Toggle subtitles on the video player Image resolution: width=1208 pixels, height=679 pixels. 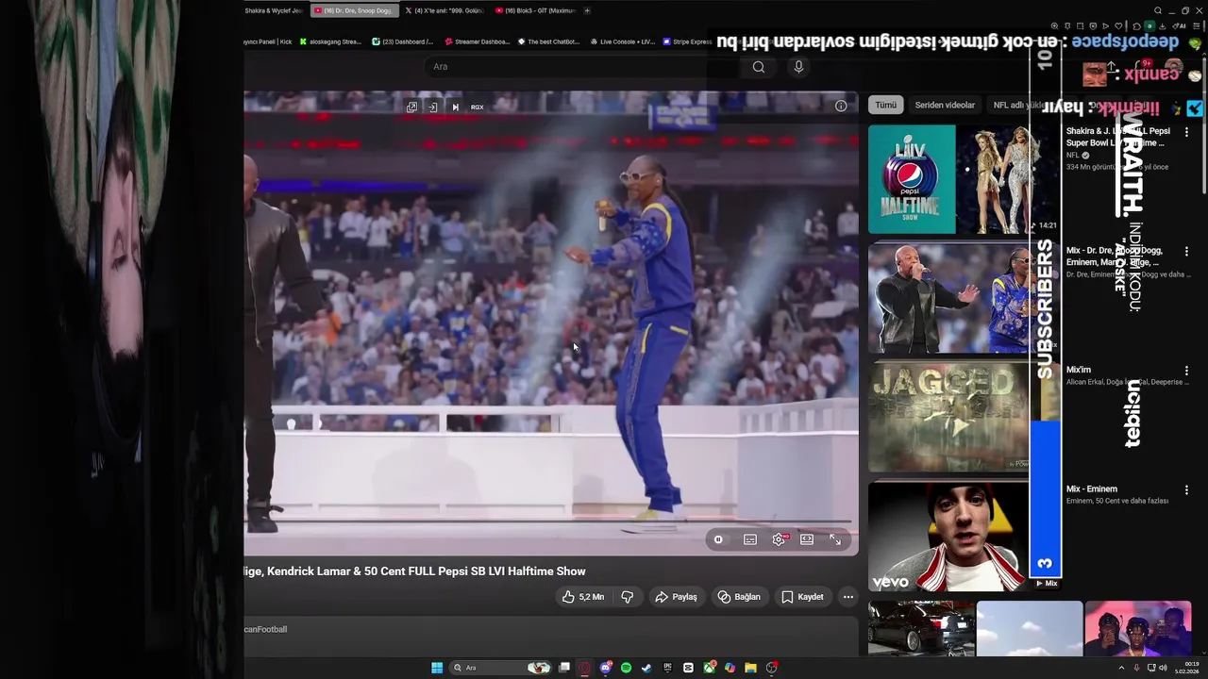click(x=749, y=539)
